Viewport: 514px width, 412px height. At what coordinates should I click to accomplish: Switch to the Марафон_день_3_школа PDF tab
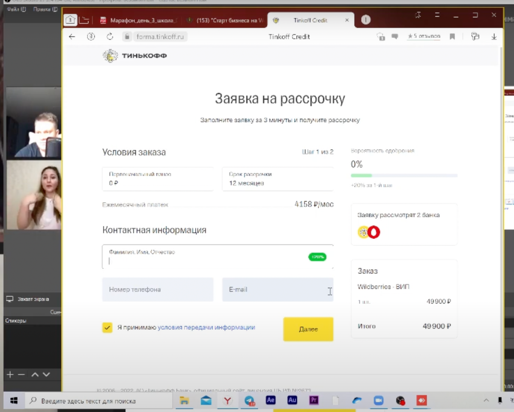coord(139,20)
